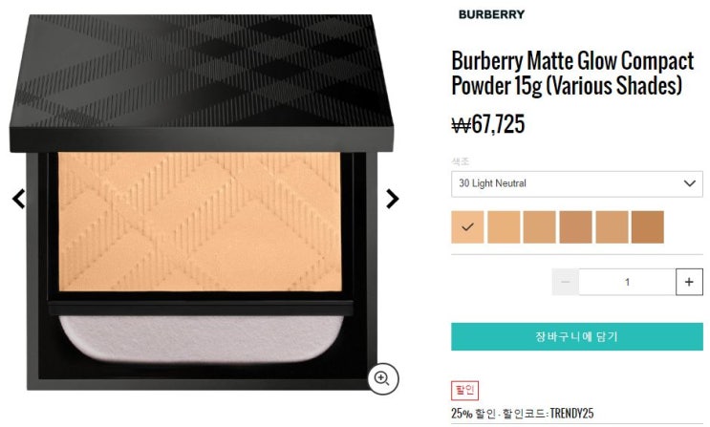The width and height of the screenshot is (710, 427).
Task: Select the fourth darker shade swatch
Action: click(575, 226)
